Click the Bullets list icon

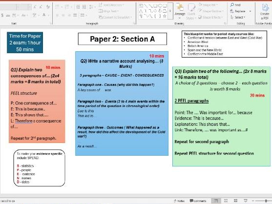click(x=57, y=7)
